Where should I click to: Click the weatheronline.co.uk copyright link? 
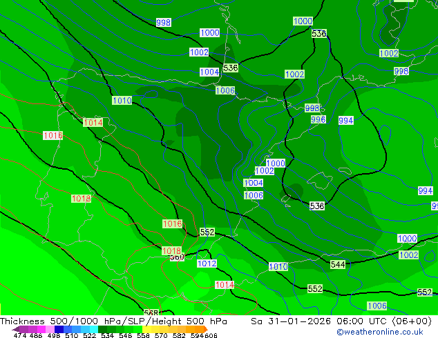(x=379, y=332)
